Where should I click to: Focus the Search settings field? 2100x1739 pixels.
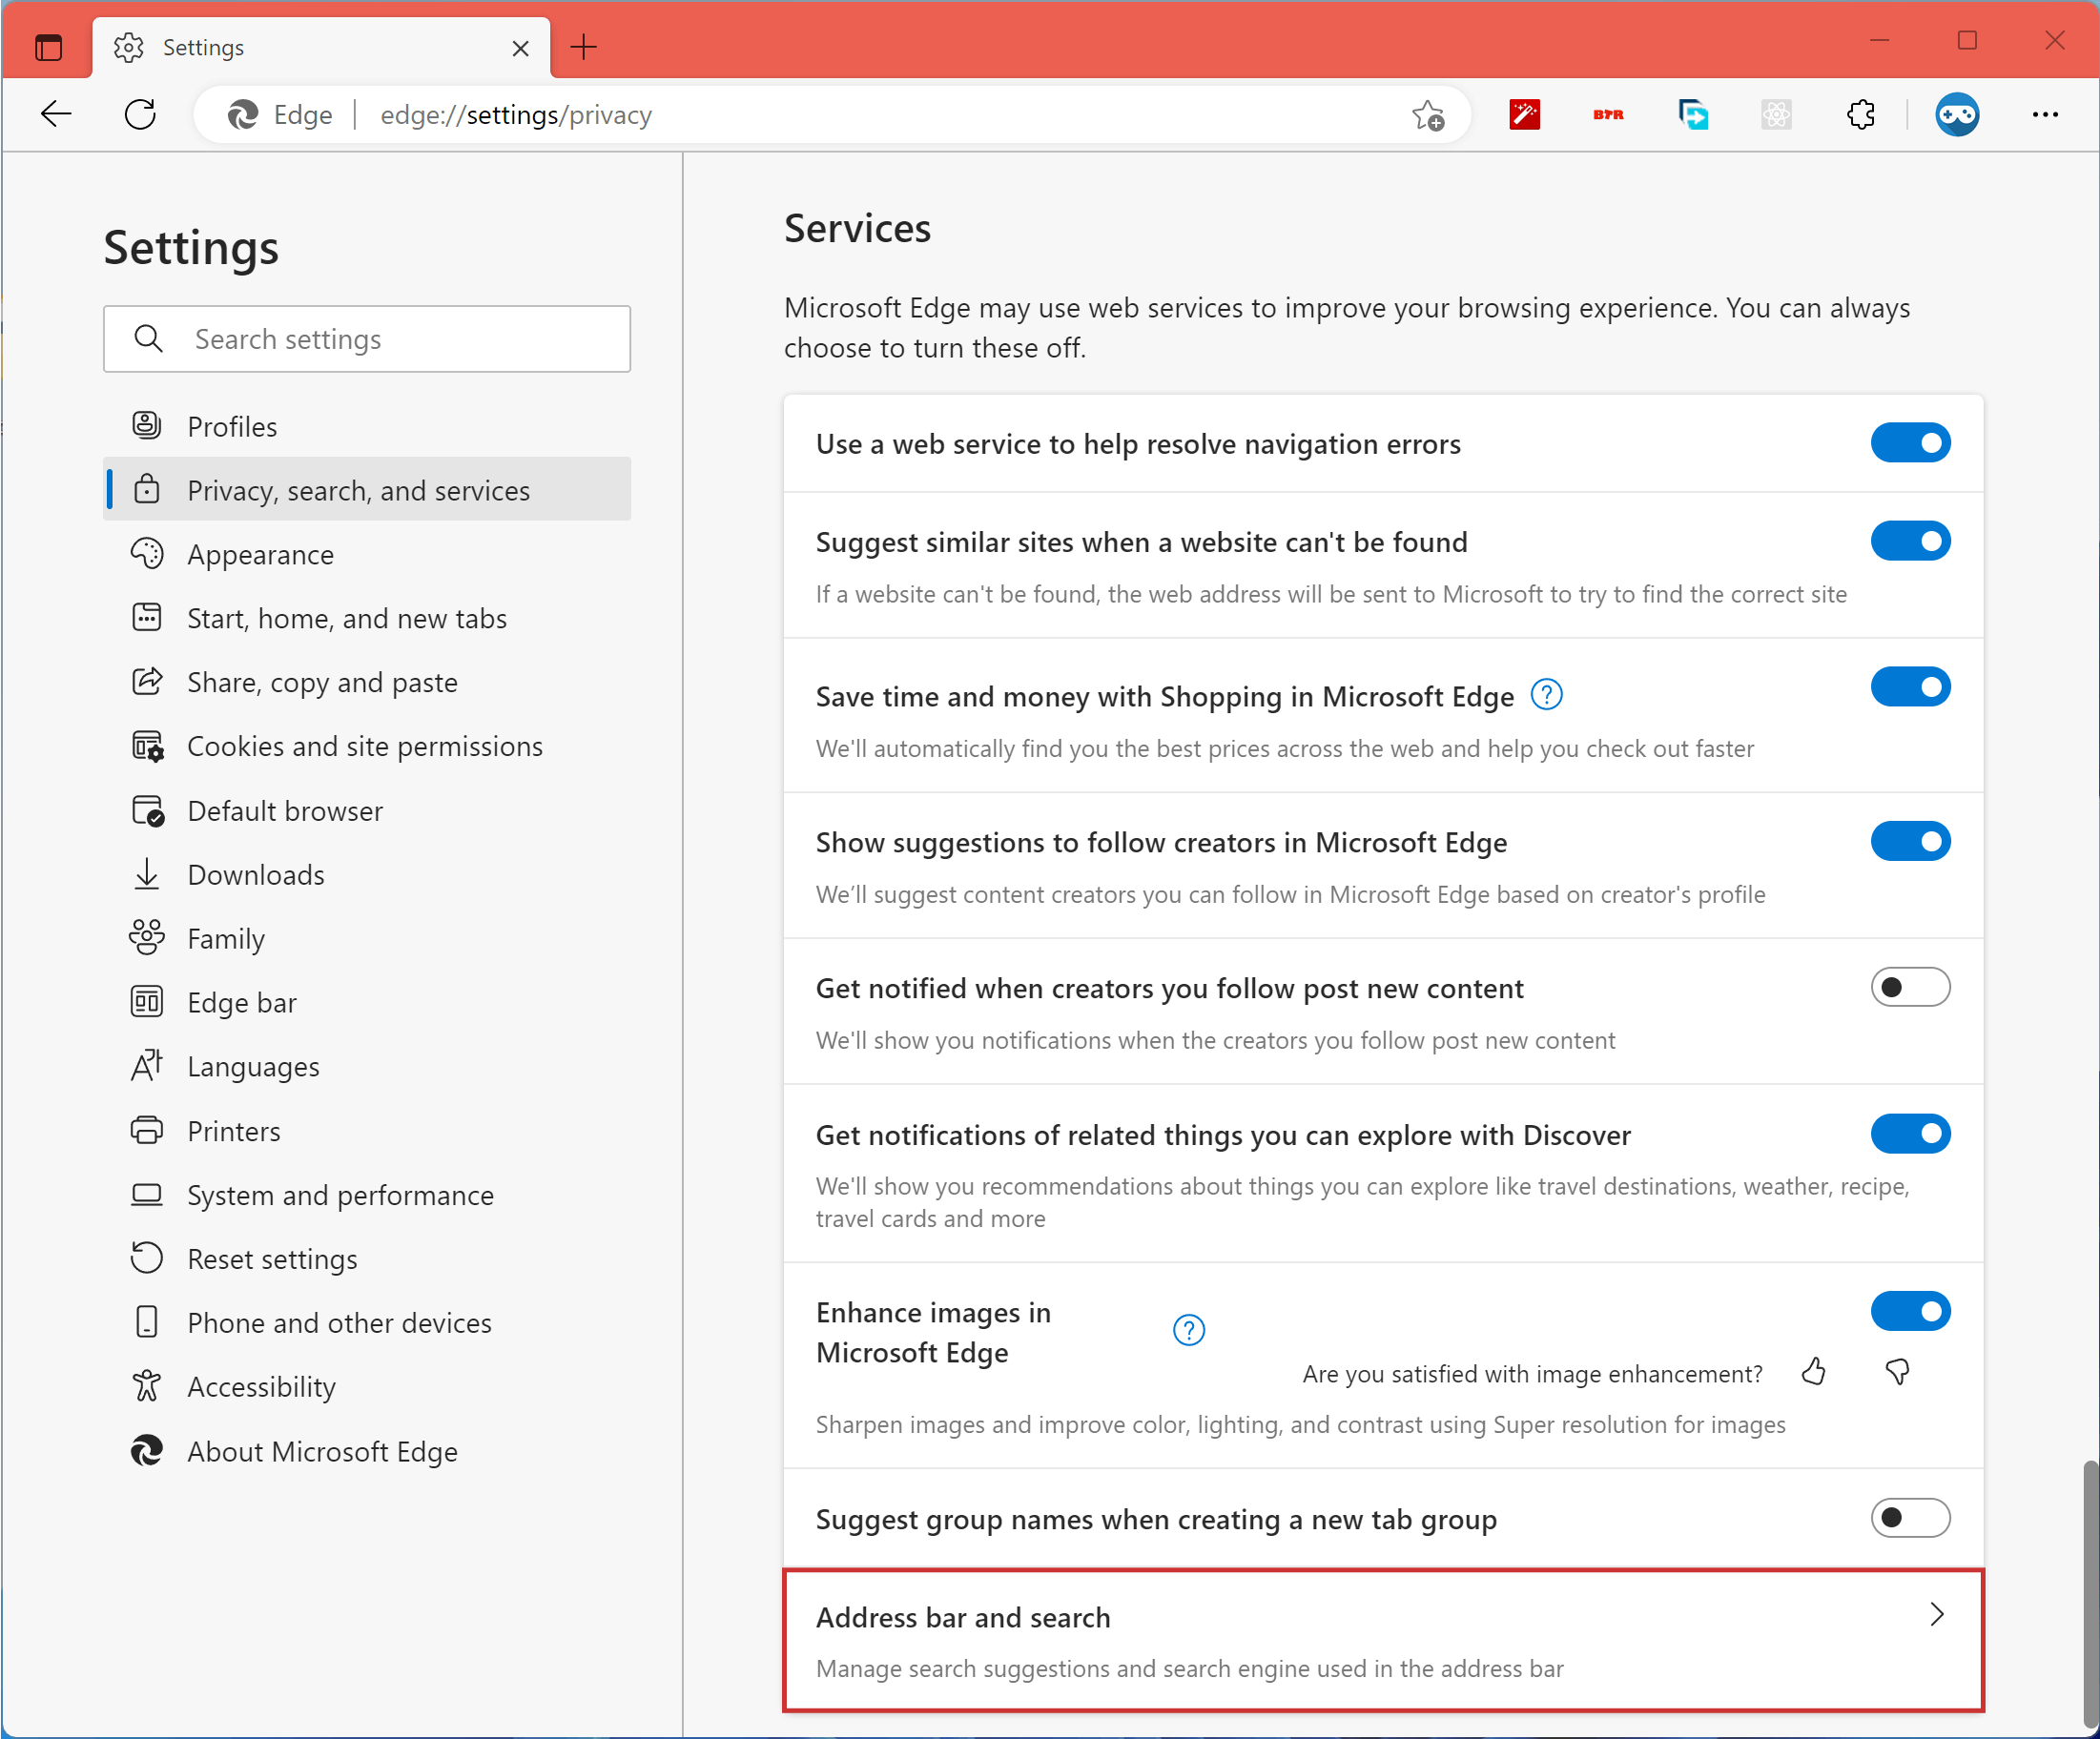tap(367, 338)
